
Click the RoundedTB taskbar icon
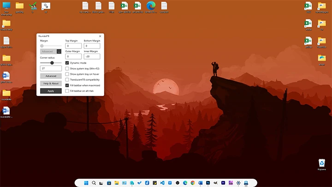tap(246, 183)
